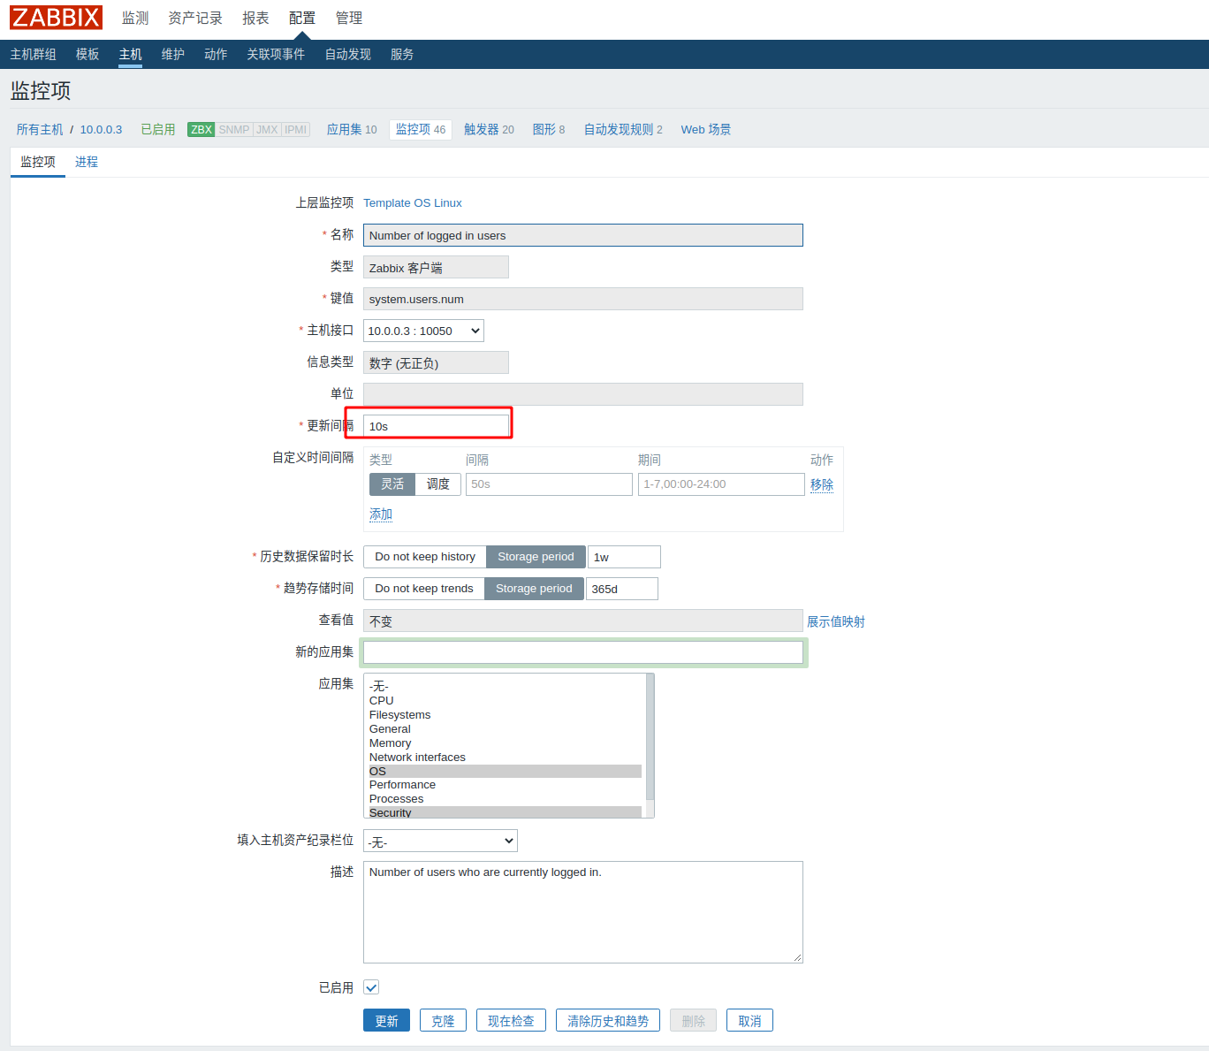Go to 主机群组 submenu

click(34, 55)
